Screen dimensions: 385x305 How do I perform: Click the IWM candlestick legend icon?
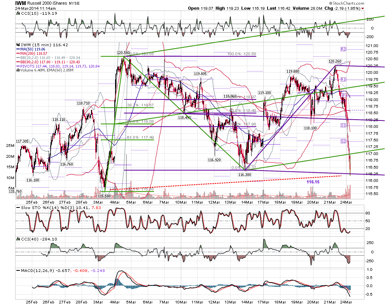point(18,45)
